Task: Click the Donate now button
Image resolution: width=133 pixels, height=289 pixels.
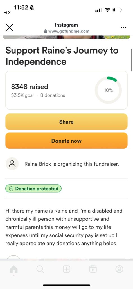Action: tap(66, 141)
